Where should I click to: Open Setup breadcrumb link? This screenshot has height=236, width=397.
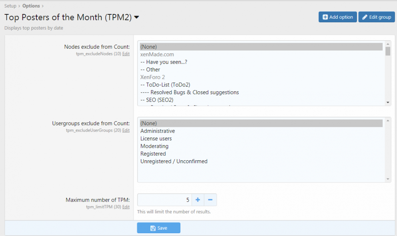point(10,6)
